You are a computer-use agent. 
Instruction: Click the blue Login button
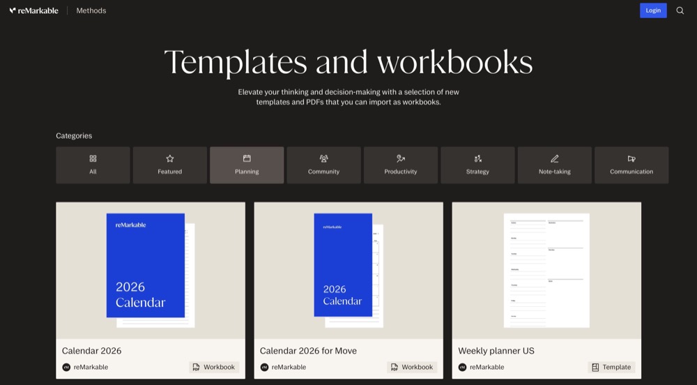pos(653,10)
